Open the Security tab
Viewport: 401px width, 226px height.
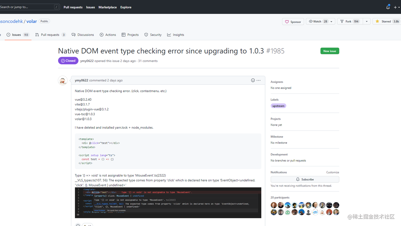pos(153,35)
